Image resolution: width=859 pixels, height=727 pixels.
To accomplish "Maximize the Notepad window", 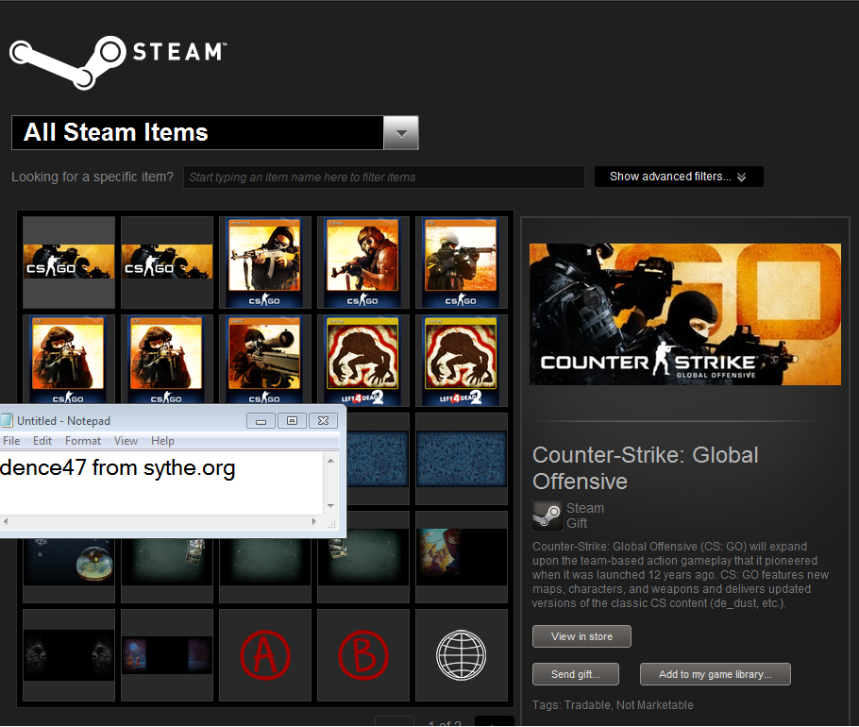I will [x=292, y=421].
